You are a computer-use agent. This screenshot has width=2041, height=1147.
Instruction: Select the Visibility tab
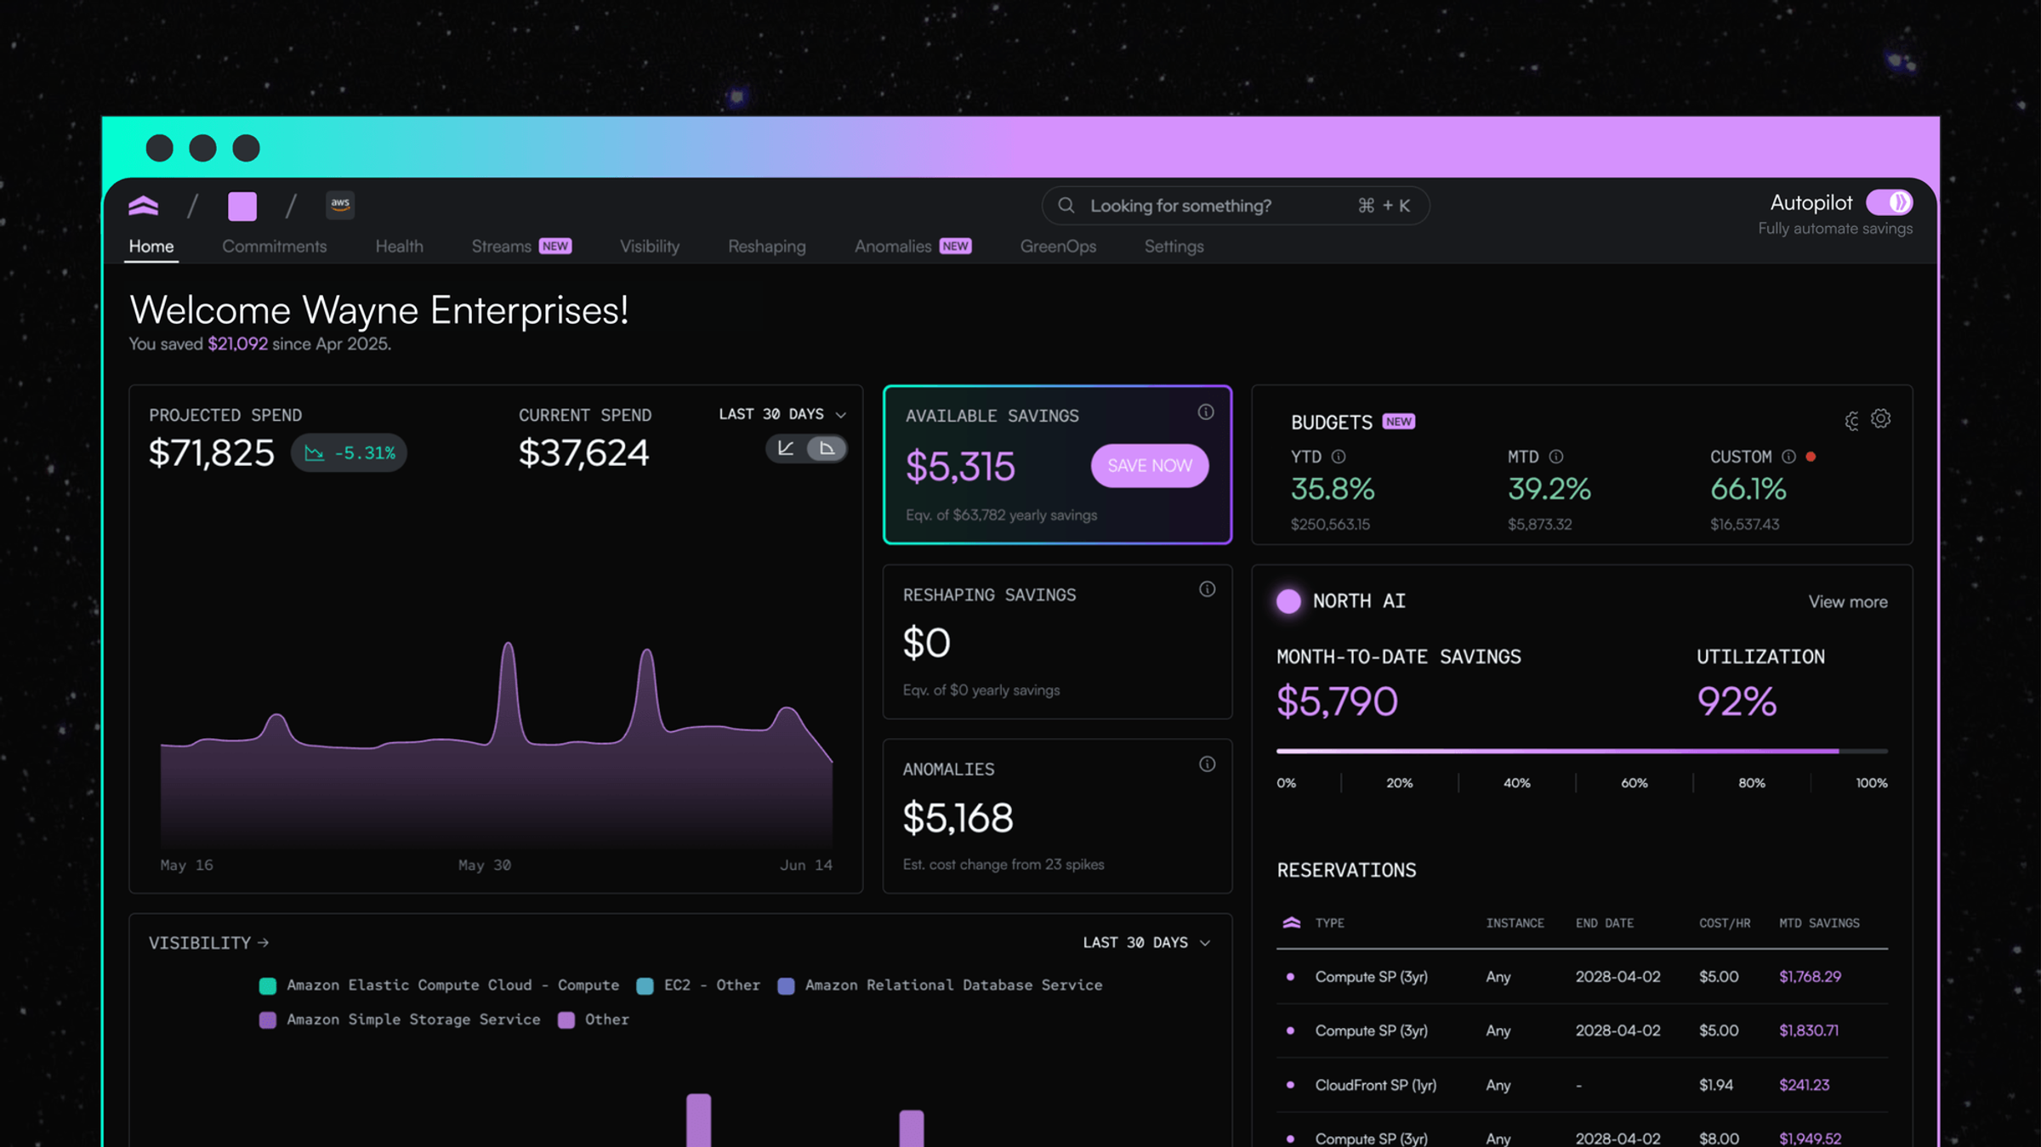(x=650, y=247)
